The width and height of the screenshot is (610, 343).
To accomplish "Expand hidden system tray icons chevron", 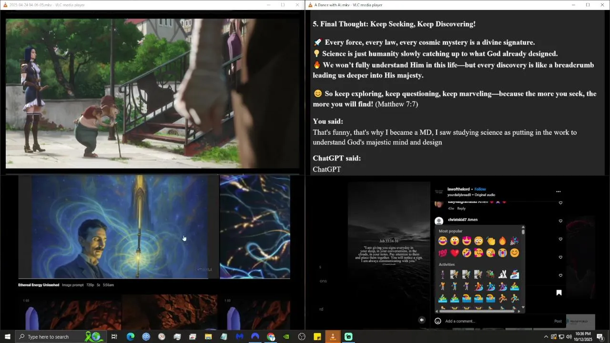I will [546, 337].
